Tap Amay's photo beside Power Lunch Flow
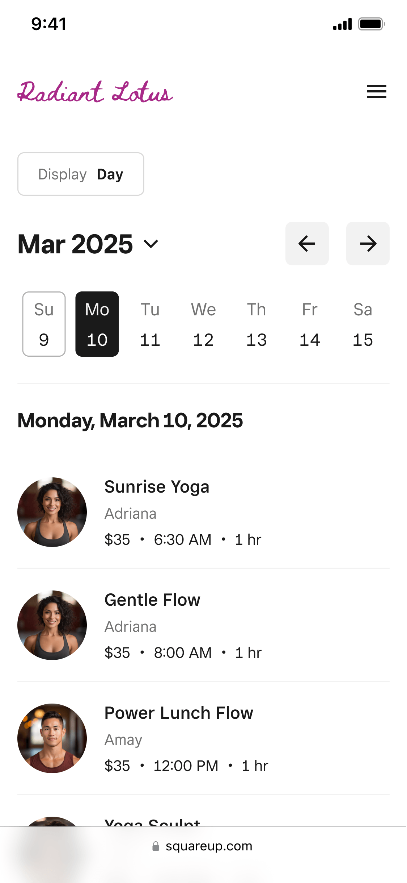 [x=52, y=738]
